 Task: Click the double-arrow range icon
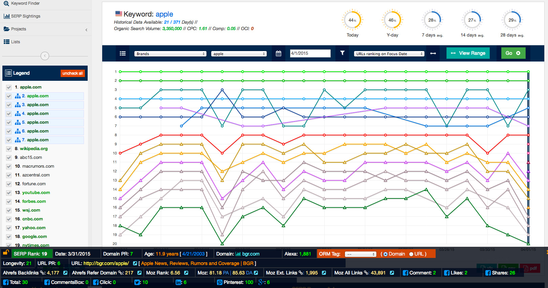[x=433, y=53]
